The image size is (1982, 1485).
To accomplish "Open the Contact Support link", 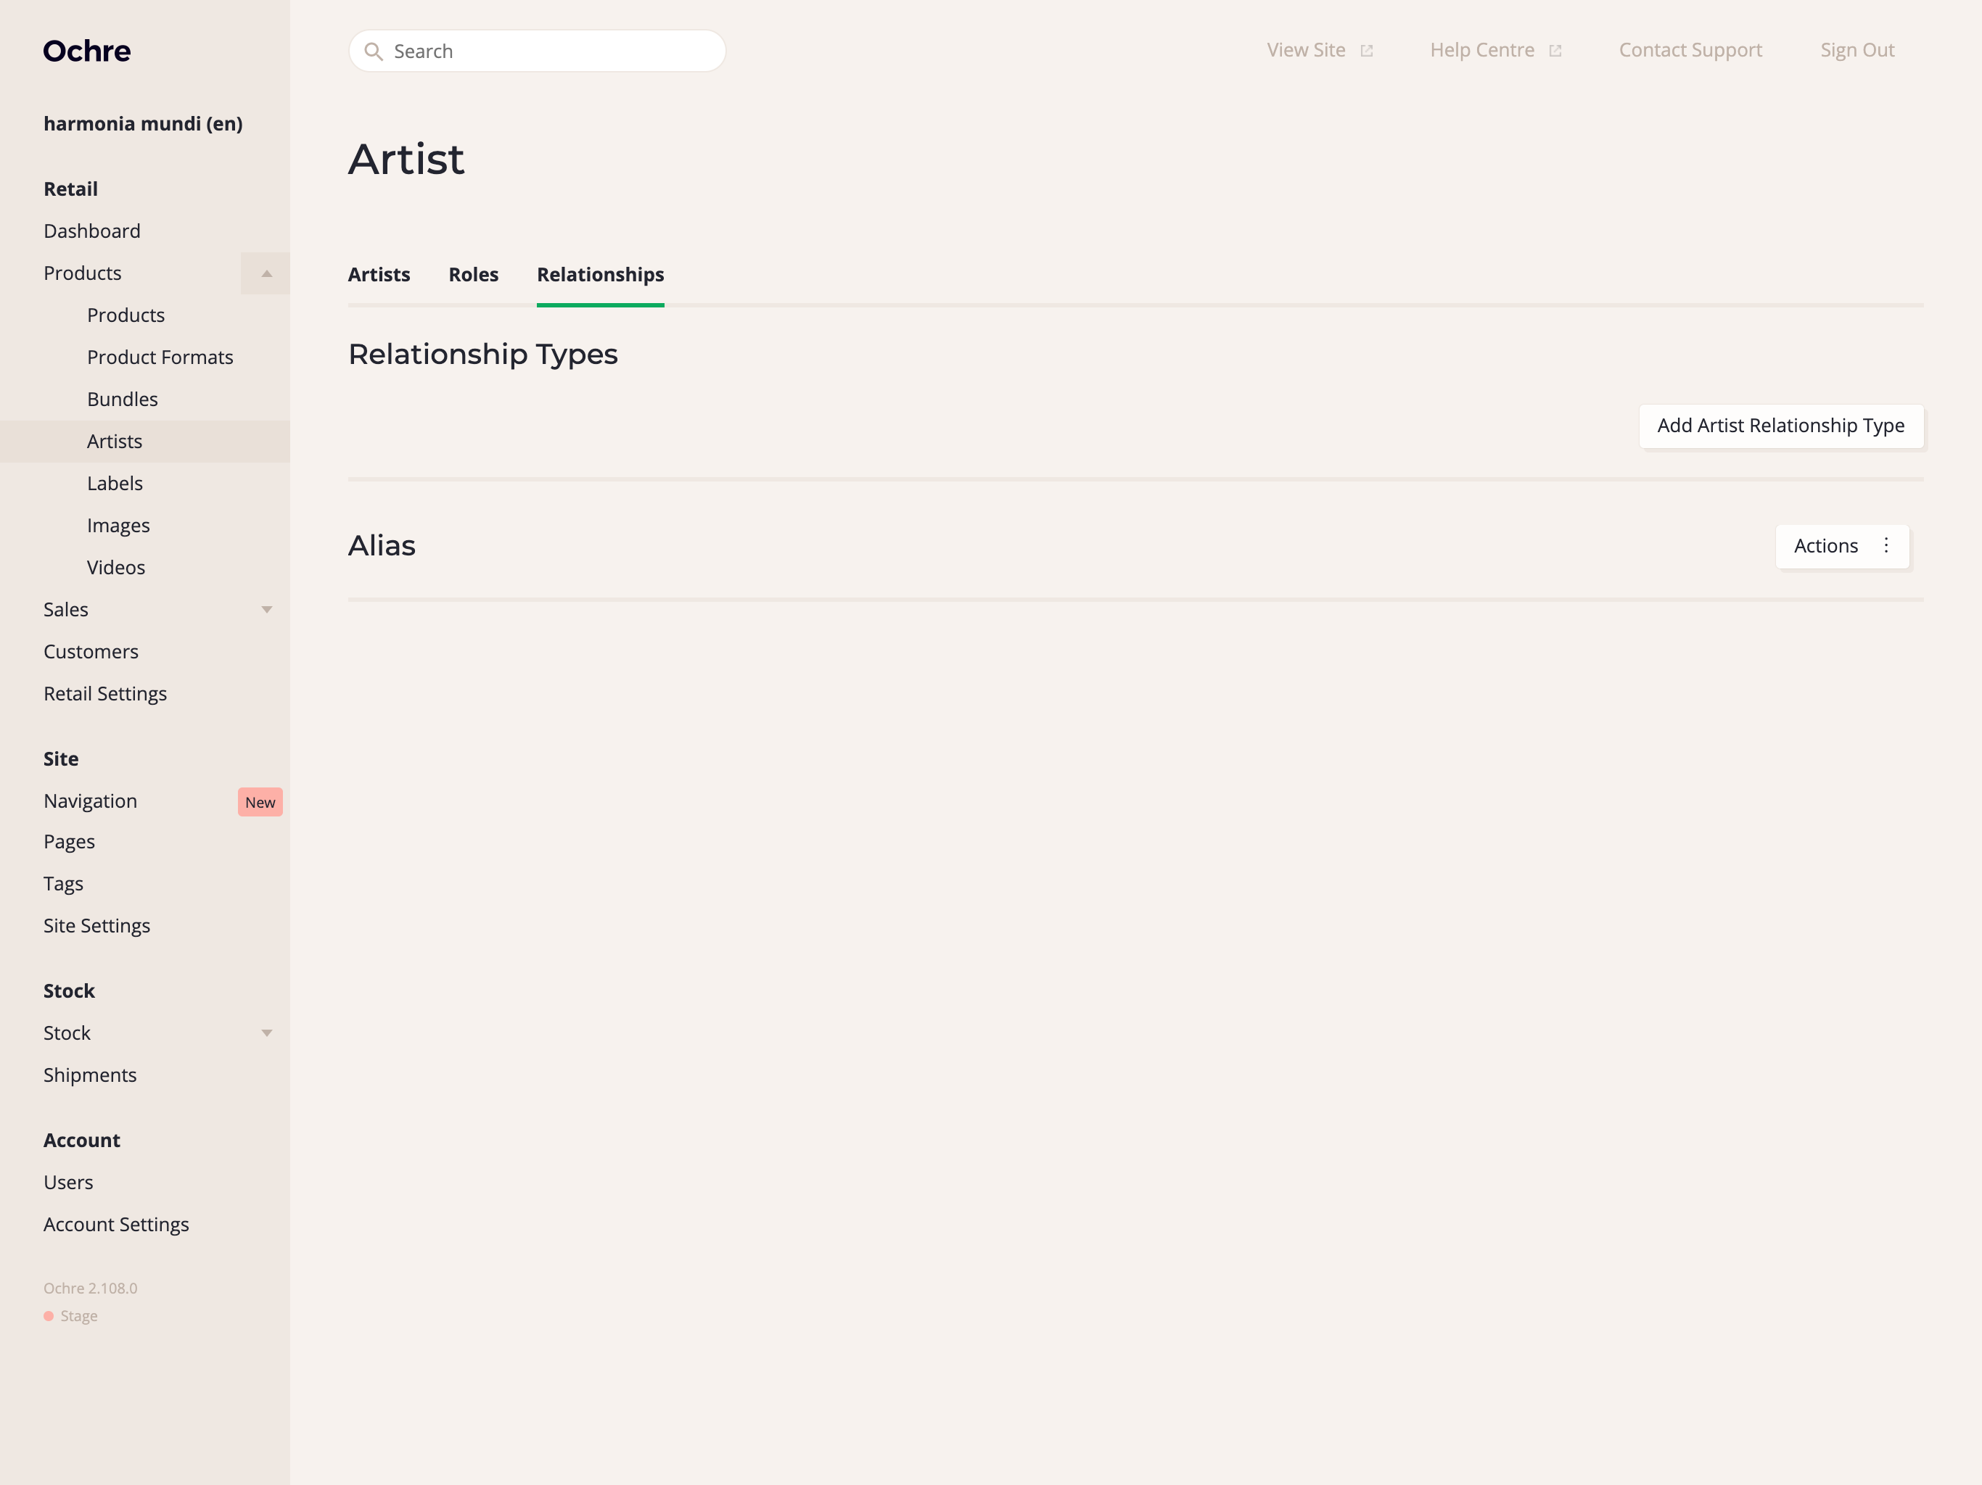I will pos(1690,50).
